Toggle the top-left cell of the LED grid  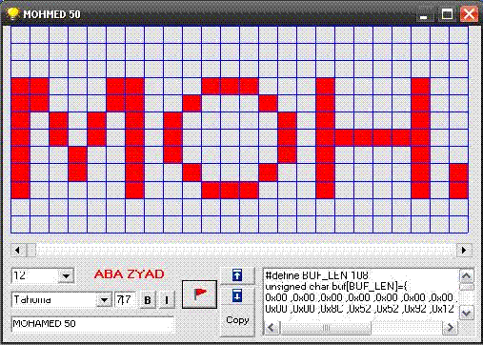coord(21,35)
